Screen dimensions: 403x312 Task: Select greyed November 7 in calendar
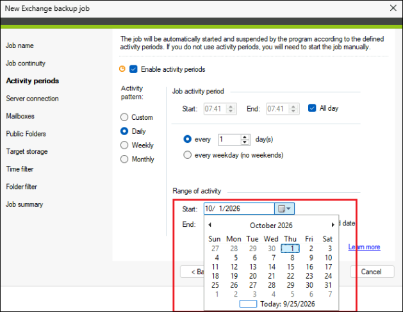pyautogui.click(x=330, y=294)
